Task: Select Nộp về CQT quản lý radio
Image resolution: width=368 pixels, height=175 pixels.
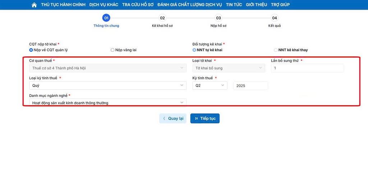Action: (x=31, y=50)
